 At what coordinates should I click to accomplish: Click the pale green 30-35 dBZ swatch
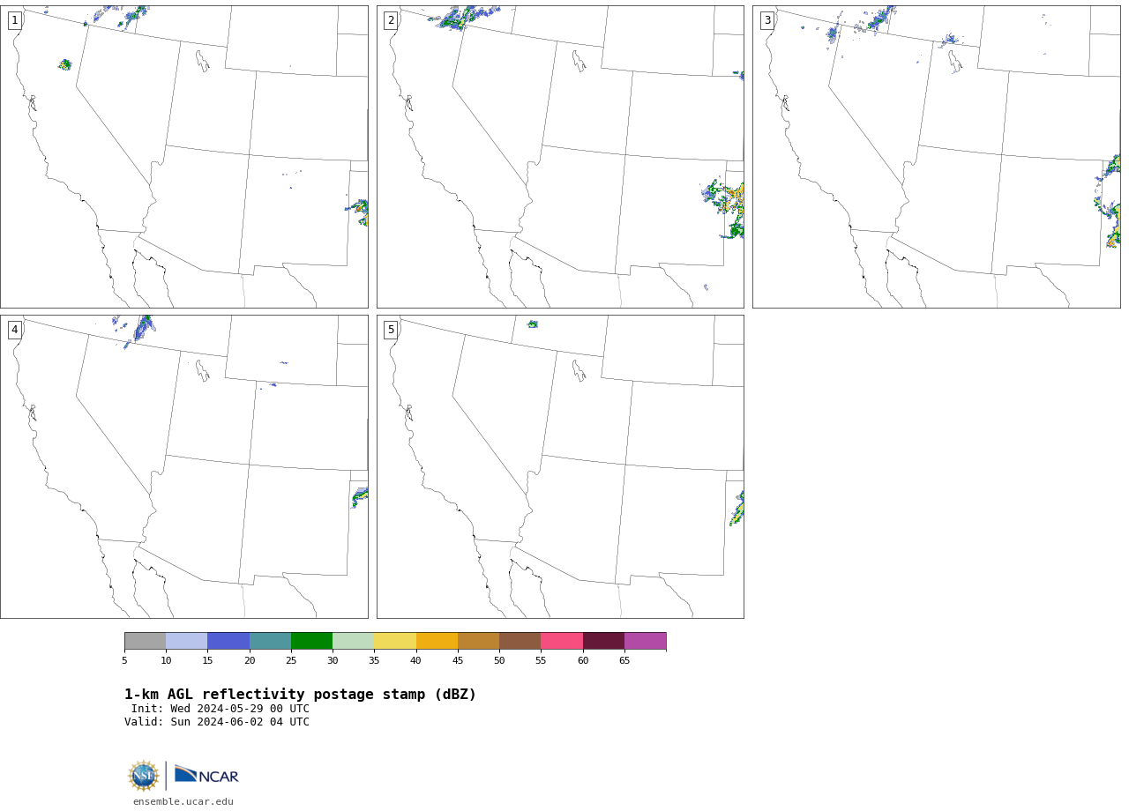click(354, 641)
